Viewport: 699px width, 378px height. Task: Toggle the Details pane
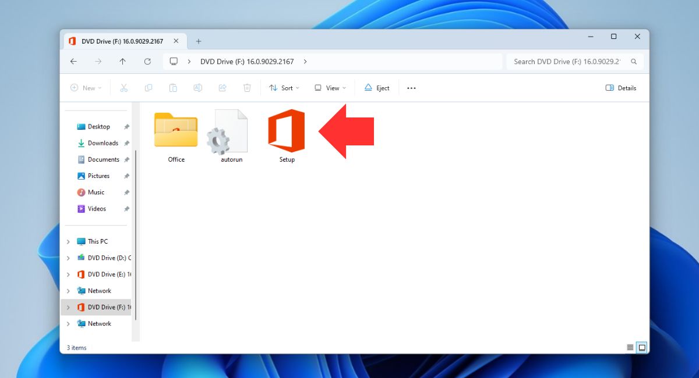point(620,87)
